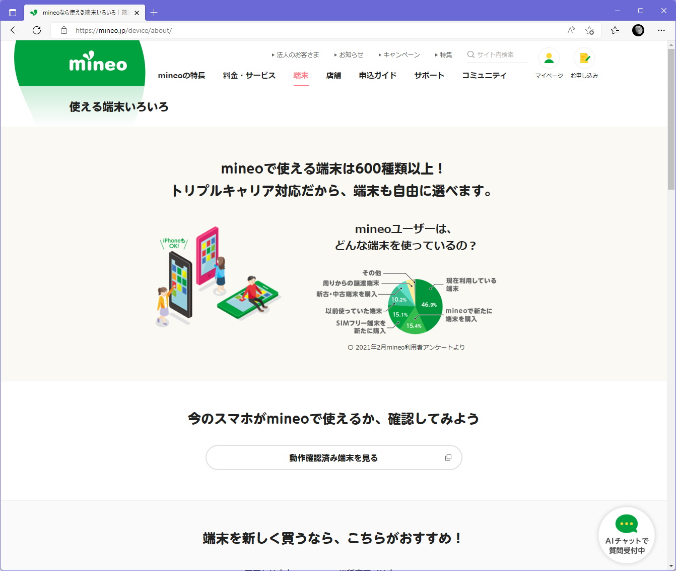
Task: Click the collections icon next to favorites
Action: 615,30
